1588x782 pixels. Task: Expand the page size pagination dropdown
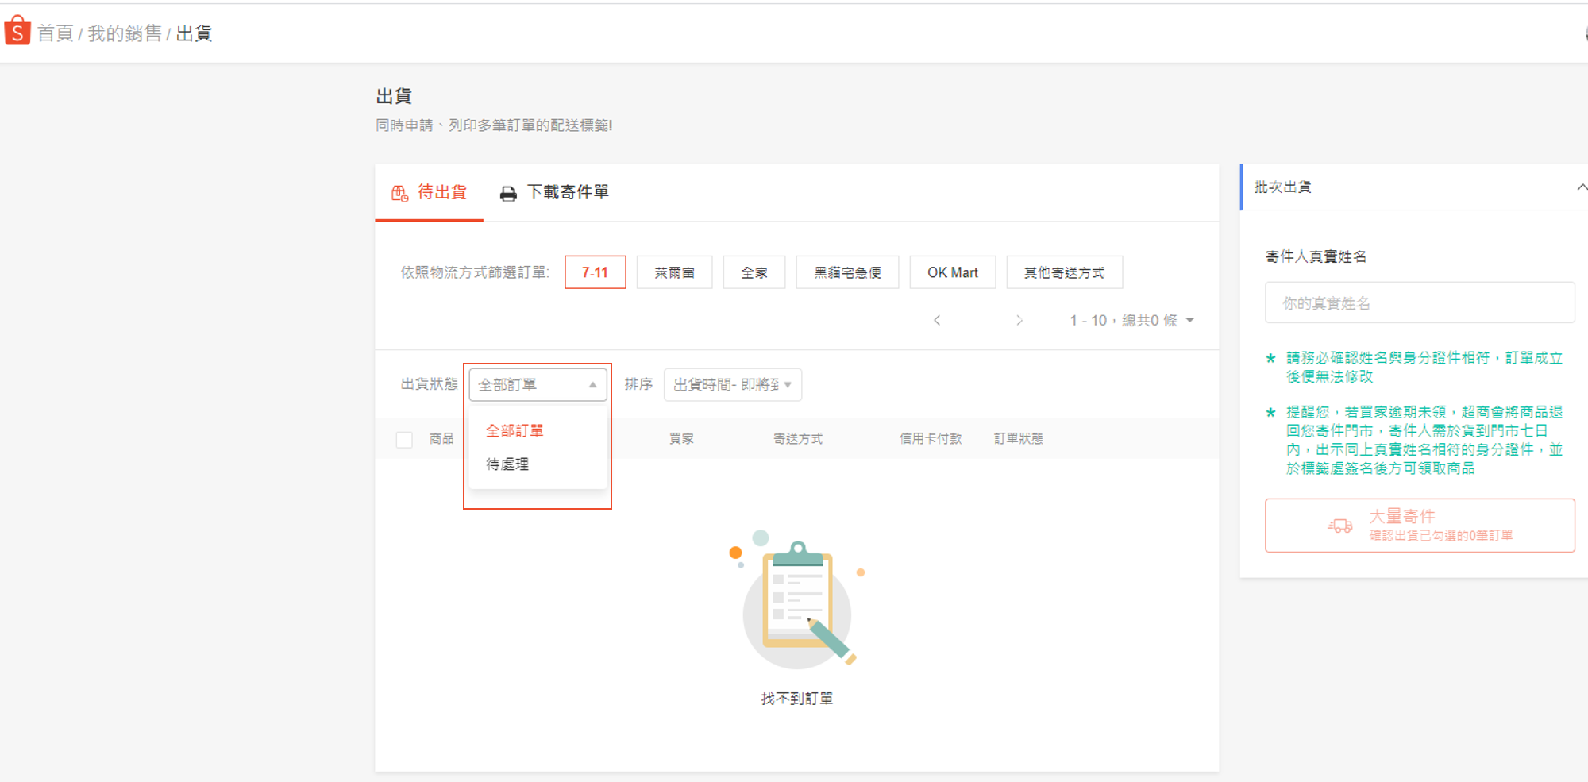[x=1189, y=320]
